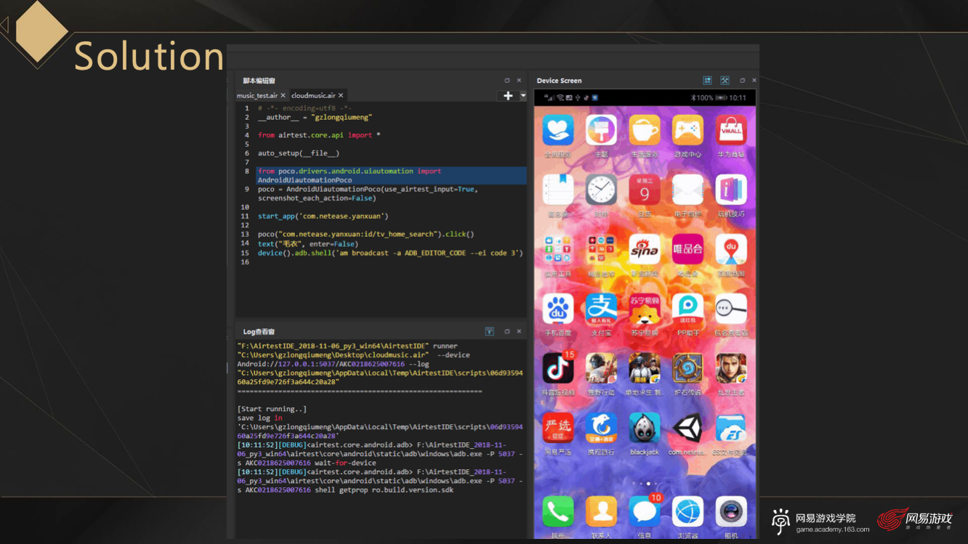Switch to the music_test.air tab

point(257,96)
